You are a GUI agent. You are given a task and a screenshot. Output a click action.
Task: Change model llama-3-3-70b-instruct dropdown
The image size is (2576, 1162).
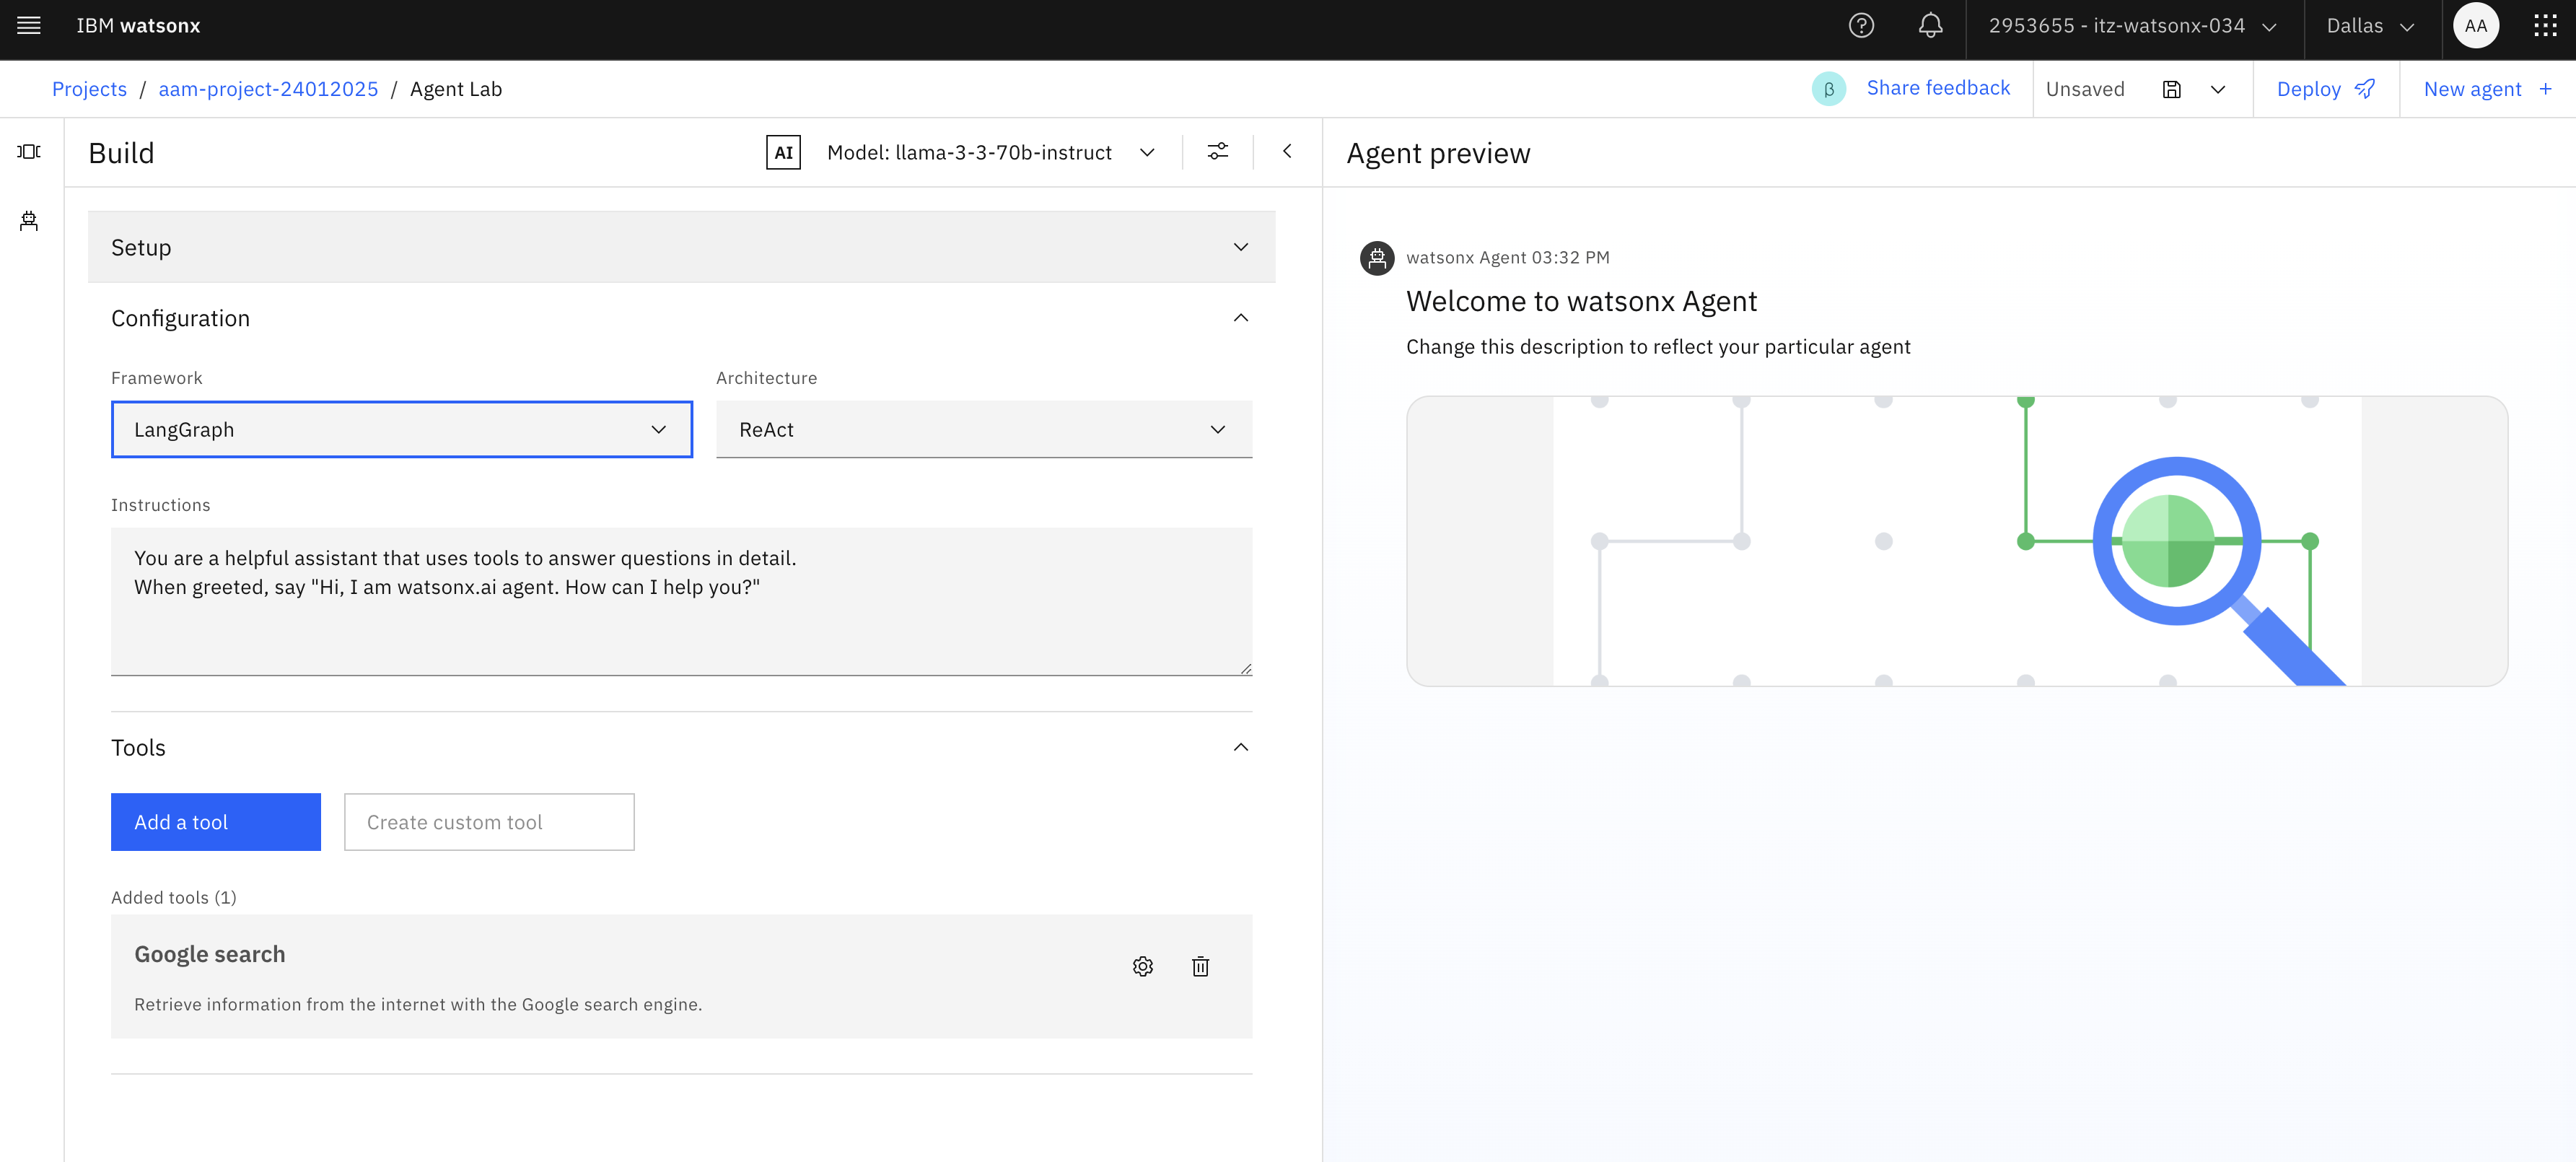tap(991, 153)
